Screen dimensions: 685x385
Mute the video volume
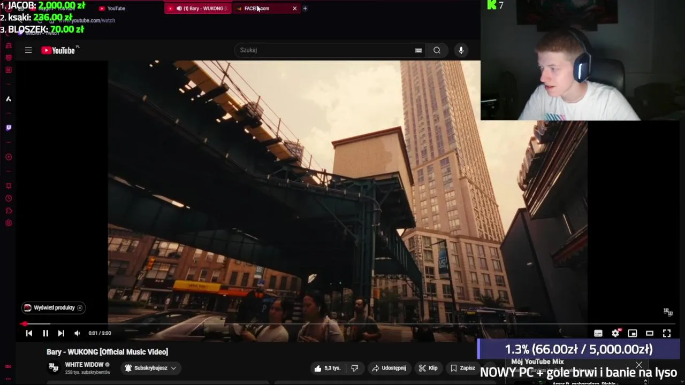(77, 333)
